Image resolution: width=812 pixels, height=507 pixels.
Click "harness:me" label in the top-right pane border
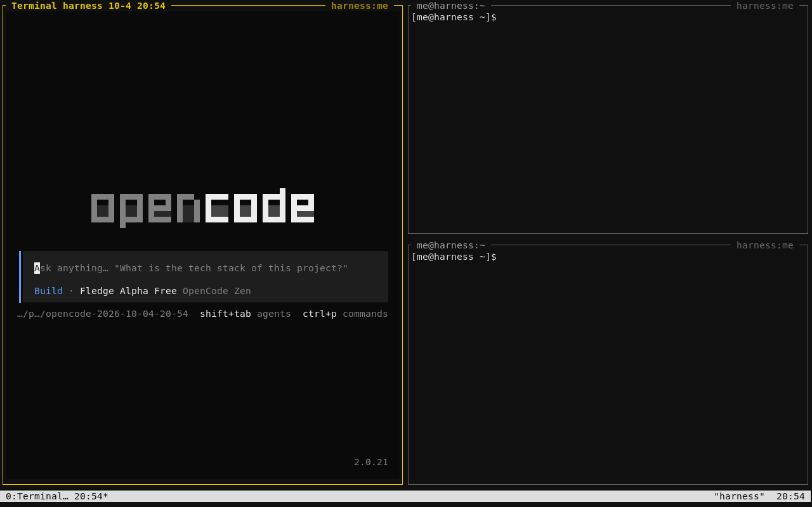765,6
